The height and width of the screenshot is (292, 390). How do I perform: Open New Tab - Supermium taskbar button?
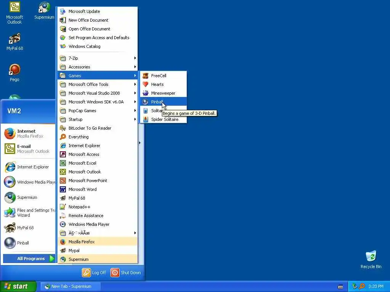click(70, 286)
